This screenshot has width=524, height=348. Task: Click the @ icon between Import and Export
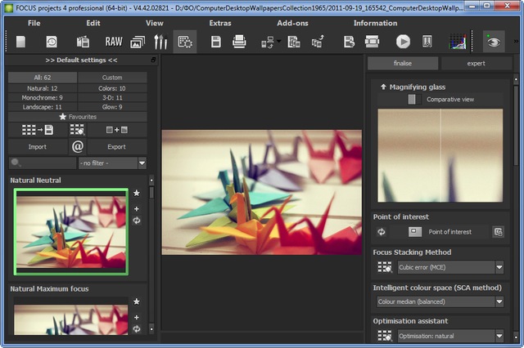78,147
